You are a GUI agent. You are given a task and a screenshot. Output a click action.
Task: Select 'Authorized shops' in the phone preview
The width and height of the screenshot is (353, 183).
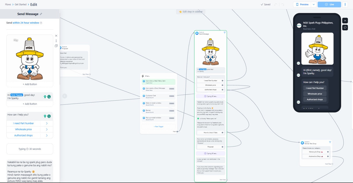(315, 99)
